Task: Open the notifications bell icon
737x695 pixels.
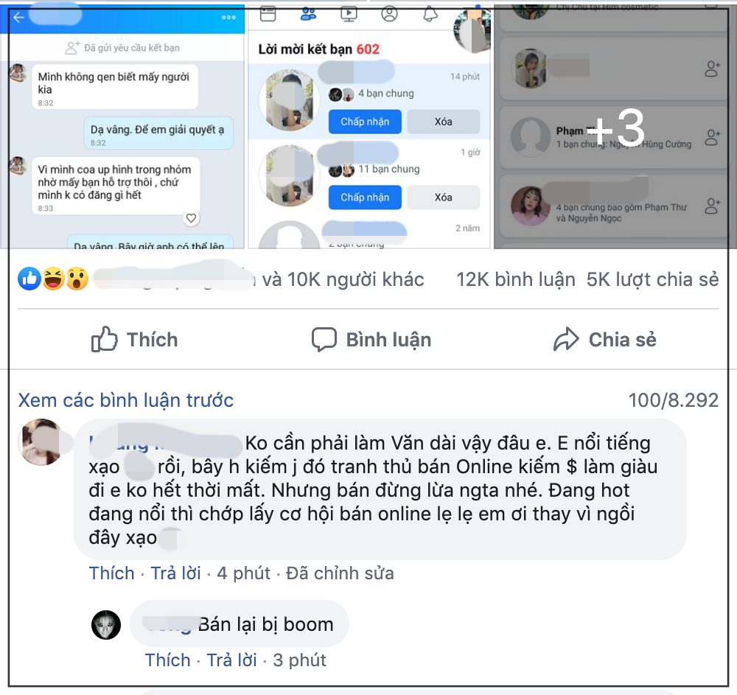Action: coord(430,13)
